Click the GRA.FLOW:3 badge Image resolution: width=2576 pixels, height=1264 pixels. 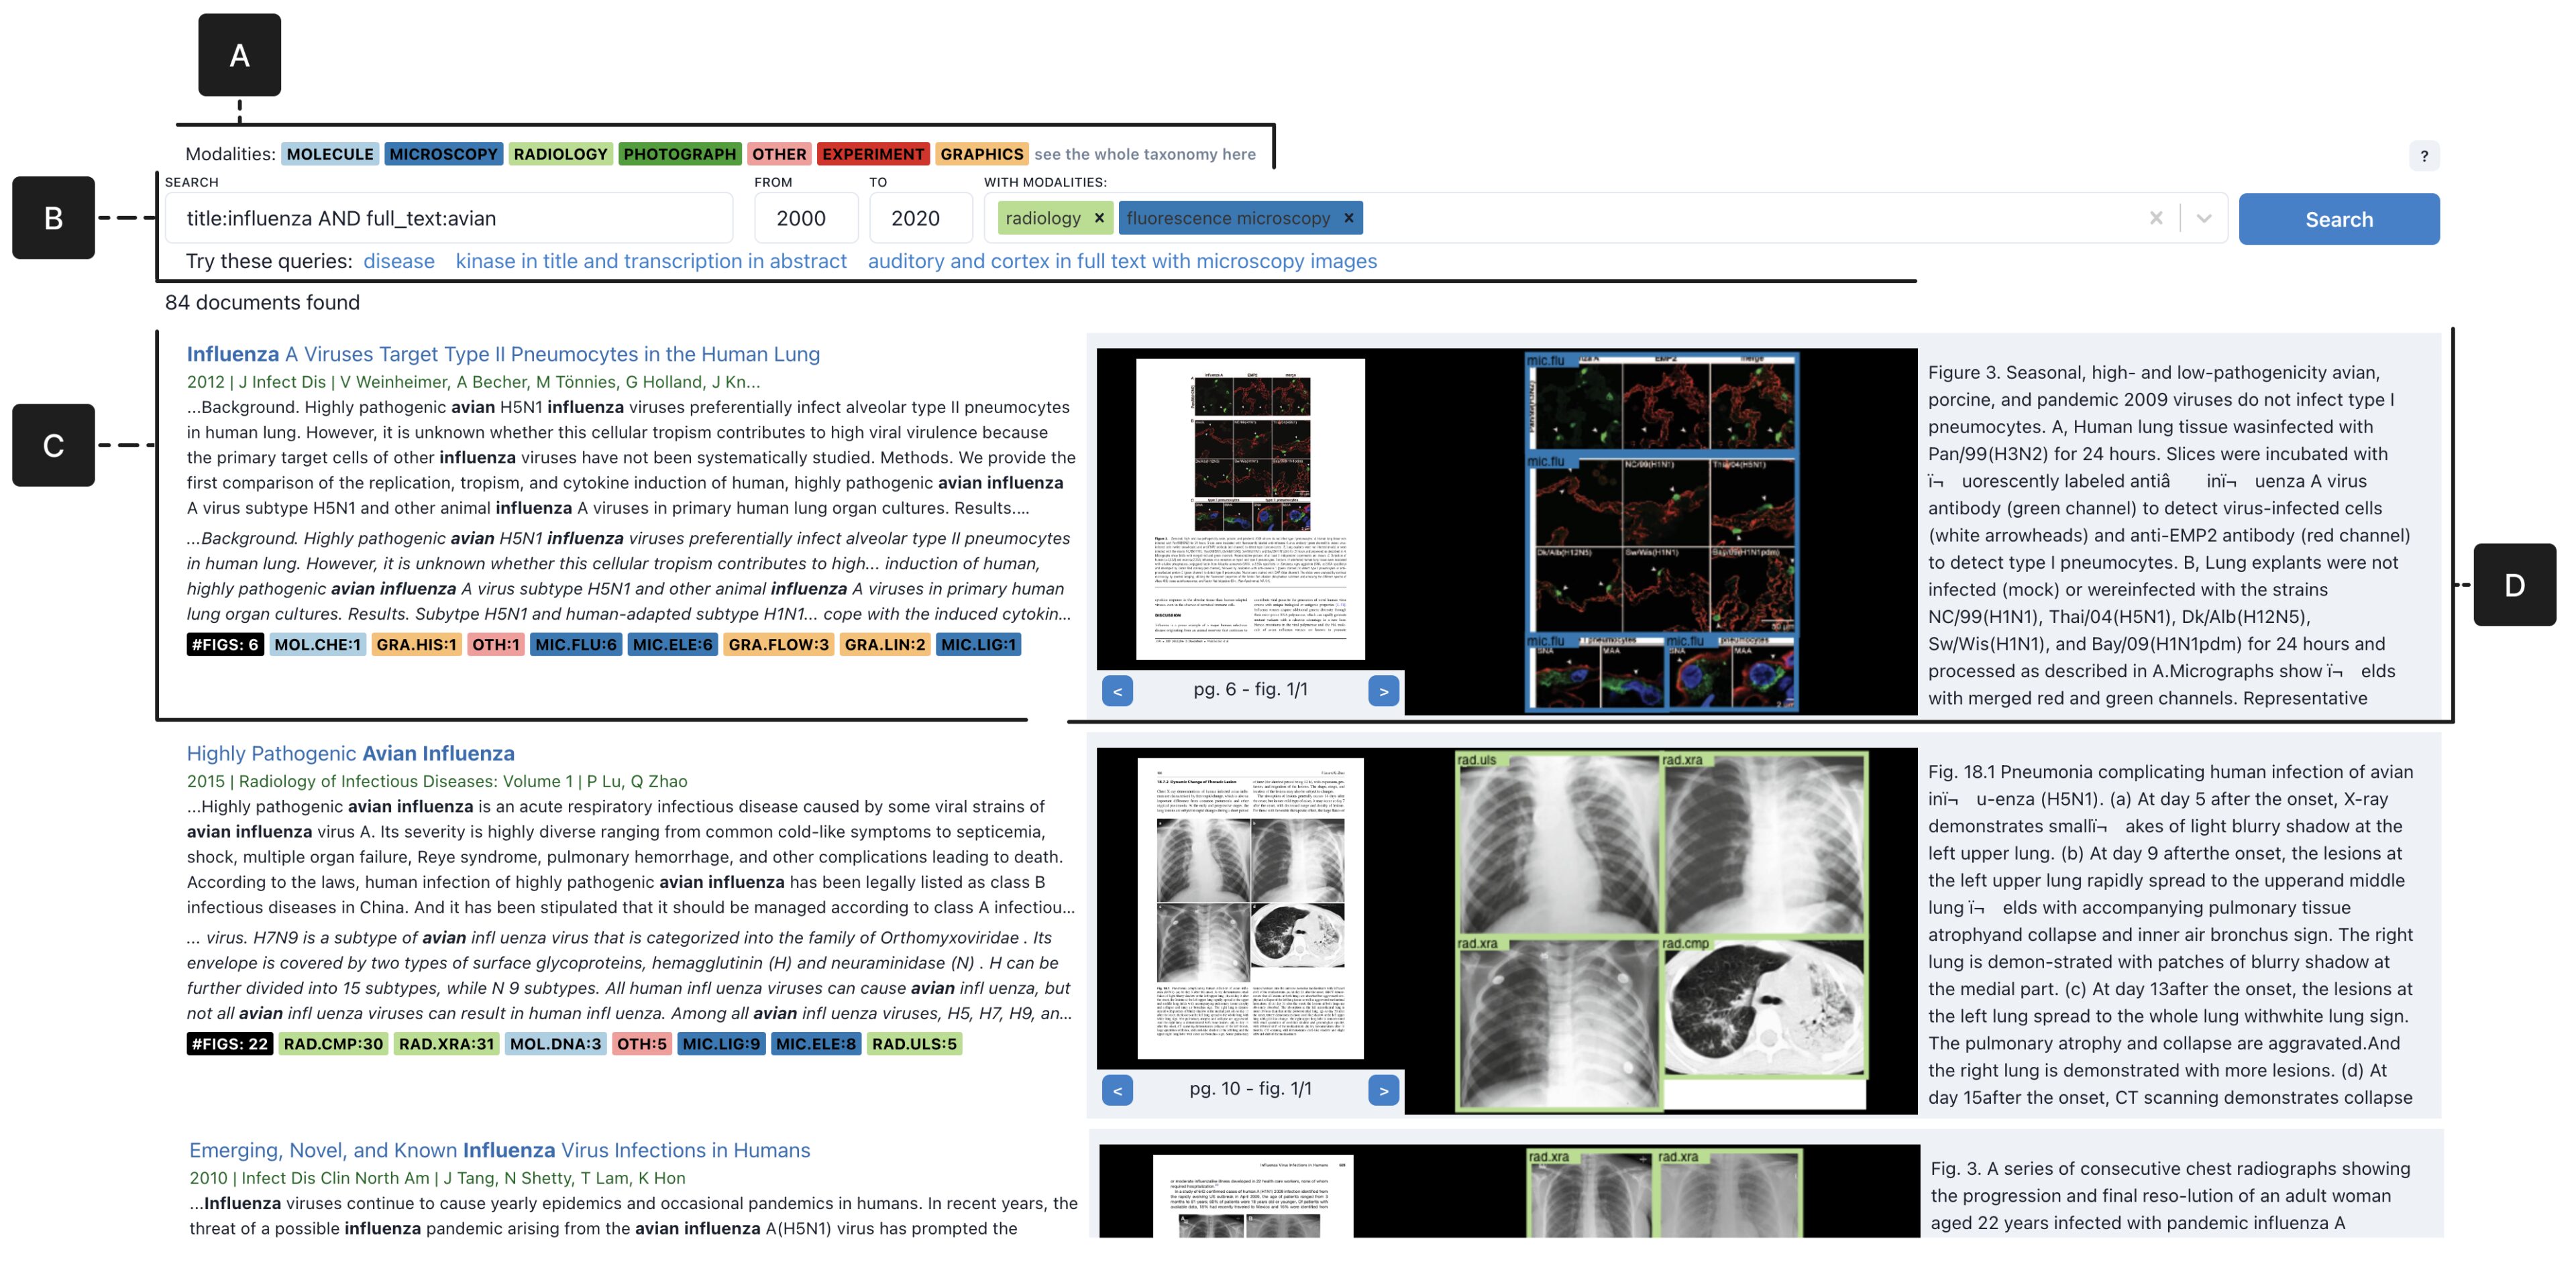[780, 644]
